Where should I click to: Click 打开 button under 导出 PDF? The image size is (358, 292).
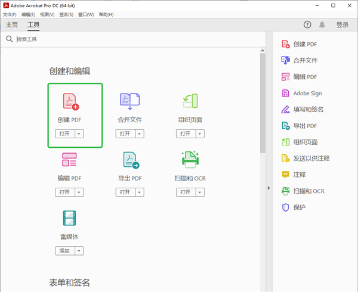coord(125,192)
